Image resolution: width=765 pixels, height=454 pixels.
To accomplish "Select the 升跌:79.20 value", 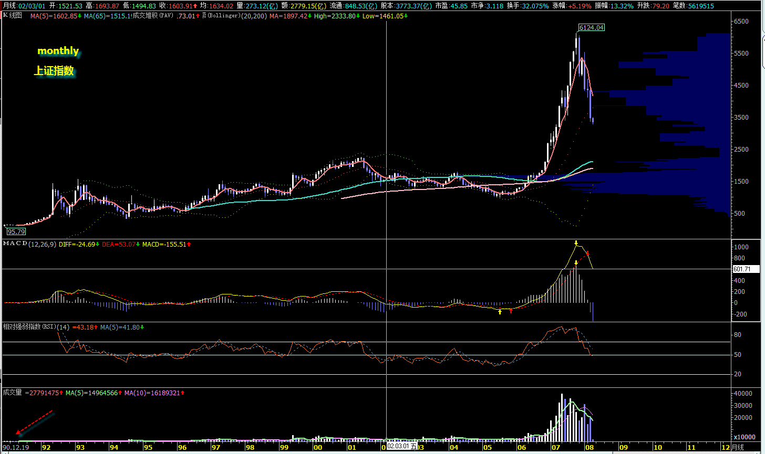I will click(x=653, y=6).
